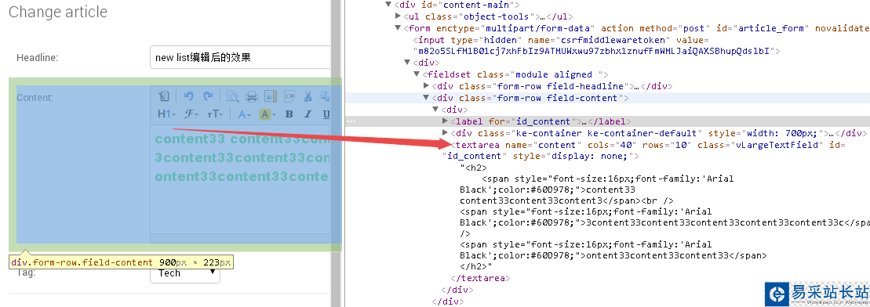Toggle Bold formatting in the editor

(289, 114)
